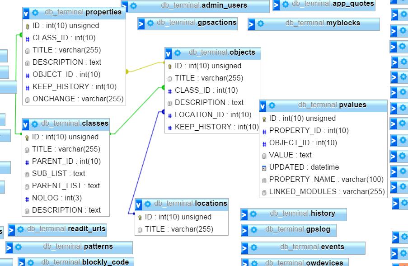Click "KEEP_HISTORY : int(10)" in objects table
The width and height of the screenshot is (408, 266).
(217, 127)
